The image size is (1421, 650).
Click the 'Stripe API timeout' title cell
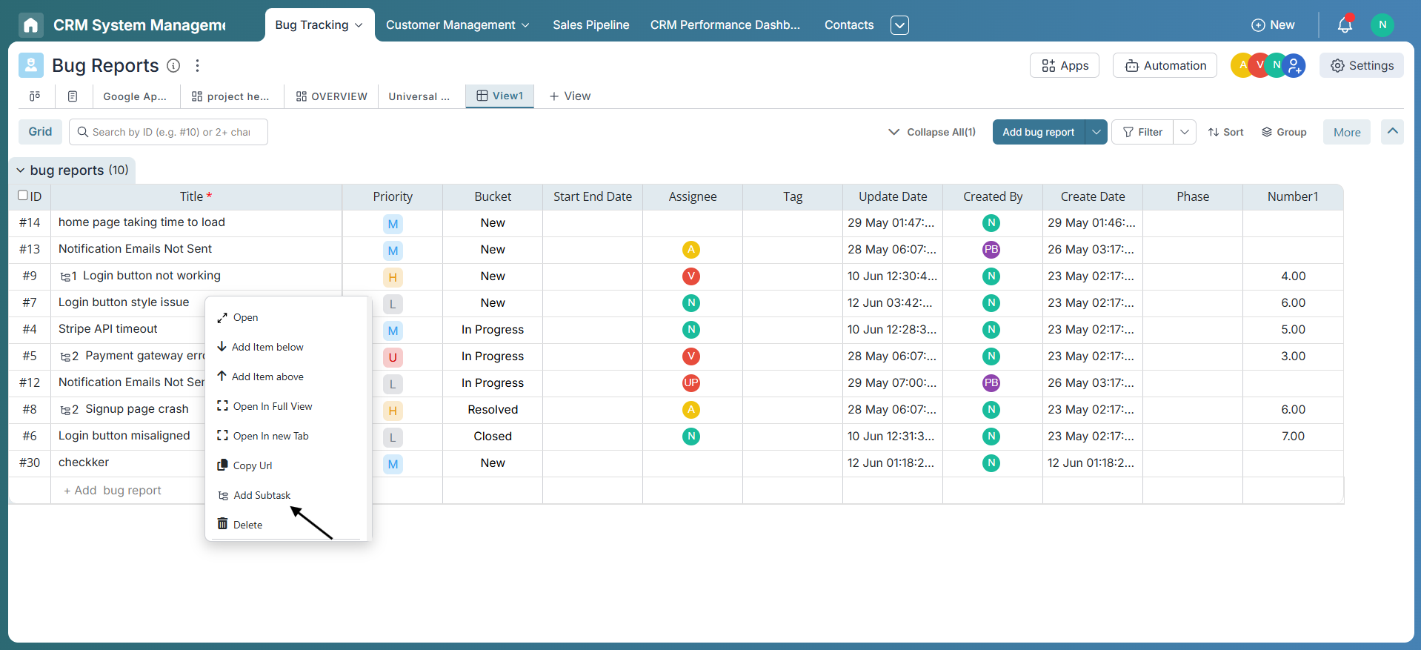click(108, 329)
